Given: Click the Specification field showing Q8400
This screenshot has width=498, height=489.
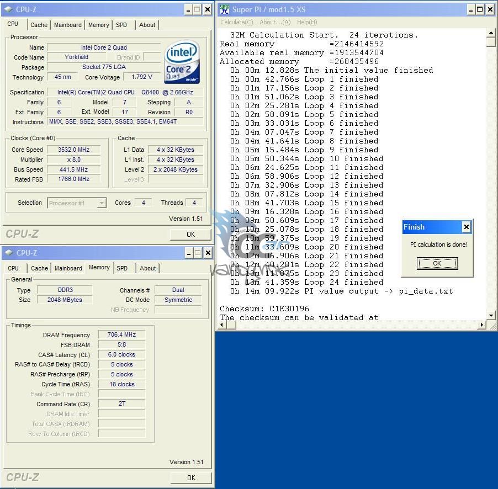Looking at the screenshot, I should tap(125, 92).
